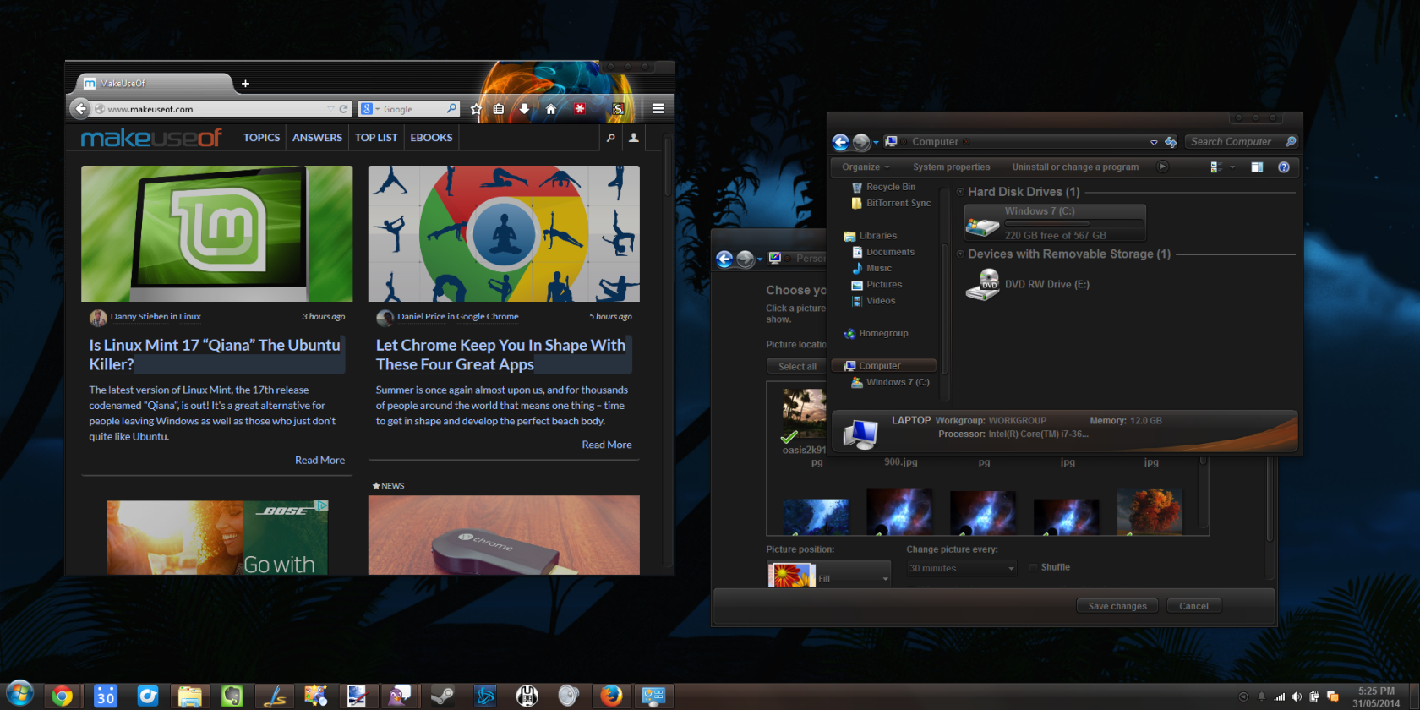Viewport: 1420px width, 710px height.
Task: Click Save changes button
Action: pos(1117,606)
